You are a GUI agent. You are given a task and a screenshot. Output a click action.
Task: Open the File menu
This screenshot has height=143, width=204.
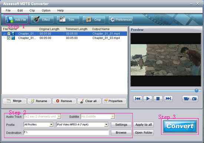pos(8,10)
